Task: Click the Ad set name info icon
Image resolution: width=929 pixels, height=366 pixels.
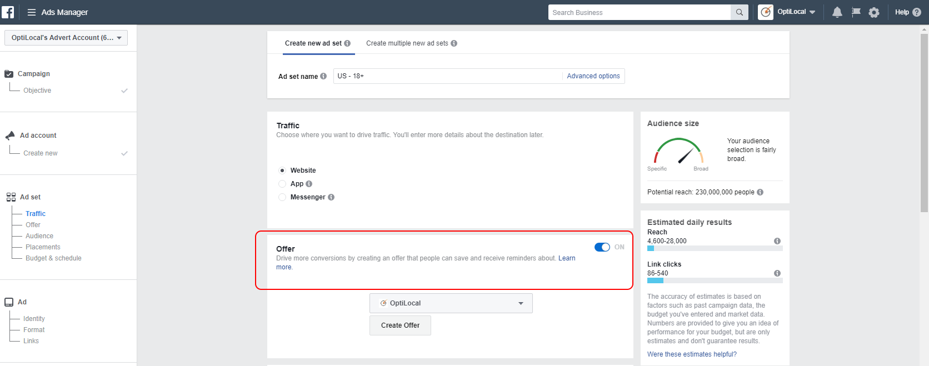Action: click(x=323, y=76)
